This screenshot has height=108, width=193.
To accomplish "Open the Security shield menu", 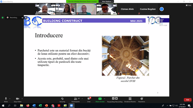I will tap(62, 100).
